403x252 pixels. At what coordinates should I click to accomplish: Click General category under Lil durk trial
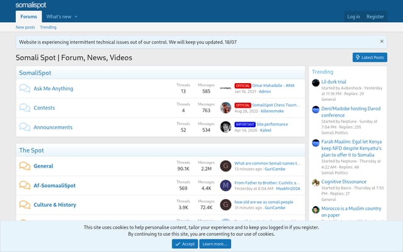[329, 100]
